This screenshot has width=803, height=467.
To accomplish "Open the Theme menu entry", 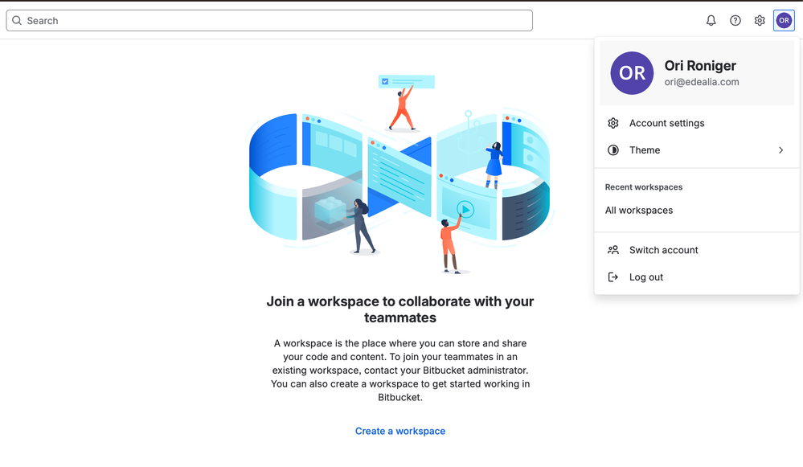I will click(696, 150).
